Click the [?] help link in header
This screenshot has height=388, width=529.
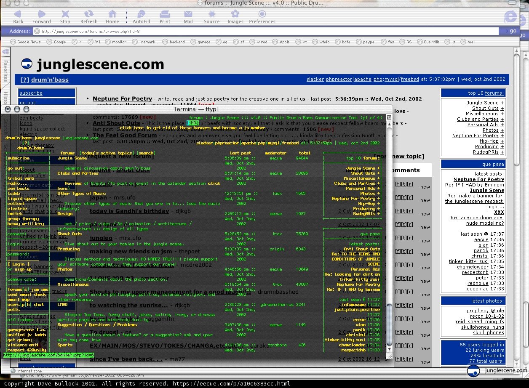pyautogui.click(x=24, y=80)
